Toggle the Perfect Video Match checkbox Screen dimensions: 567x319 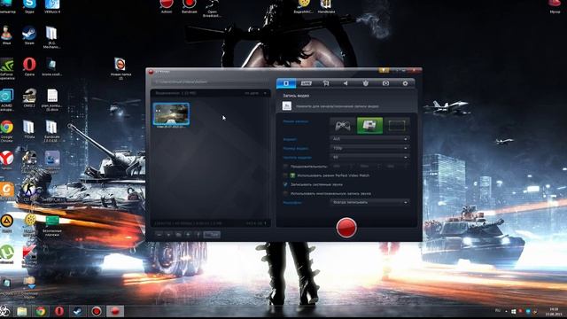285,175
